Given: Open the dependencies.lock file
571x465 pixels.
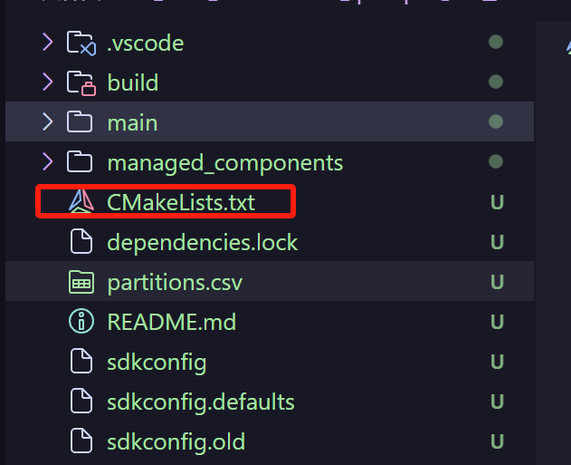Looking at the screenshot, I should [202, 243].
